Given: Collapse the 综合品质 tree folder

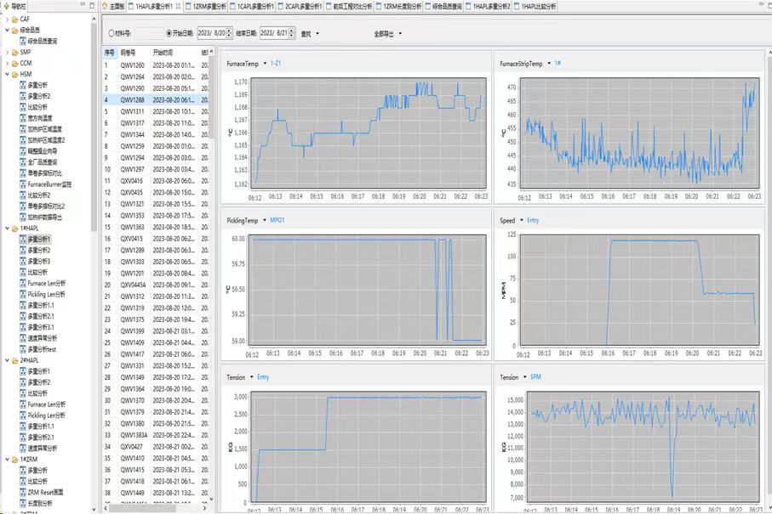Looking at the screenshot, I should click(x=8, y=30).
